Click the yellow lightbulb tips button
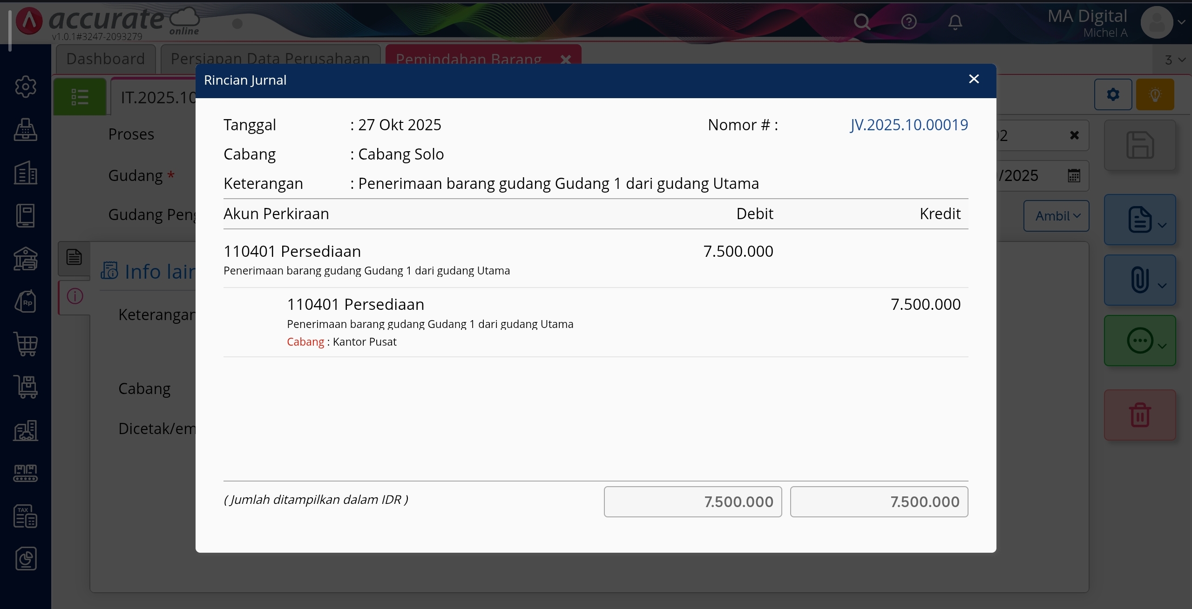 point(1155,95)
